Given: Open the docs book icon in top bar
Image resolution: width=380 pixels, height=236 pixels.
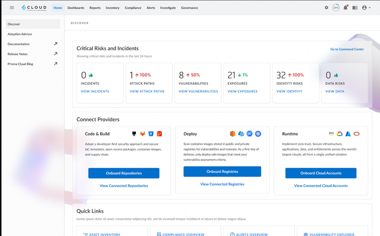Looking at the screenshot, I should coord(355,8).
